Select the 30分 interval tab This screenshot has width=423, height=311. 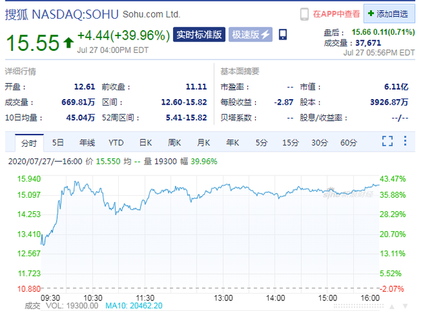click(320, 143)
